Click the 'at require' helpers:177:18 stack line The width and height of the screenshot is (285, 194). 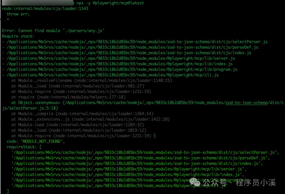tap(68, 97)
